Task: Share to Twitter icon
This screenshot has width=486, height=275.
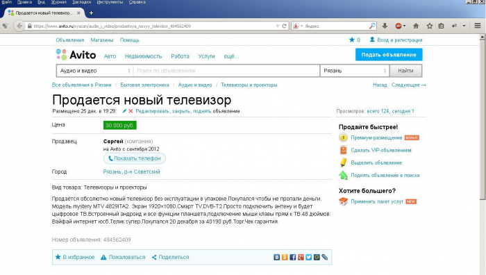Action: (x=309, y=257)
